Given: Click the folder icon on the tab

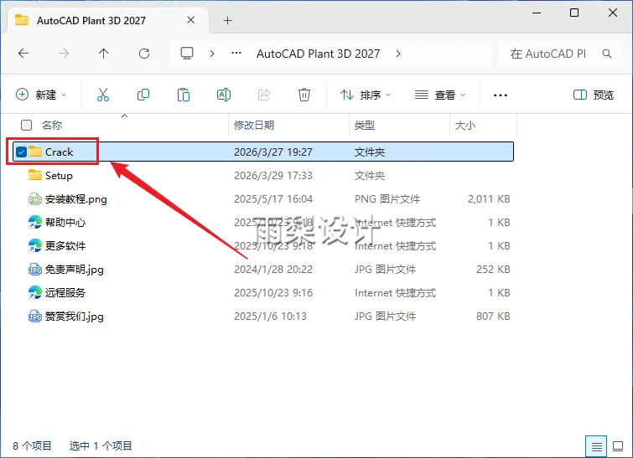Looking at the screenshot, I should 22,20.
